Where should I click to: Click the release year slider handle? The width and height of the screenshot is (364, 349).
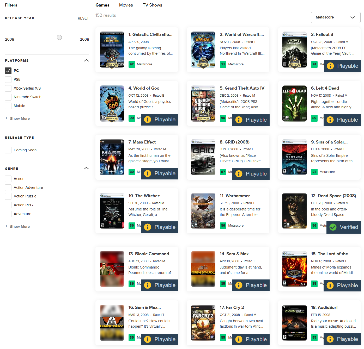[x=59, y=38]
